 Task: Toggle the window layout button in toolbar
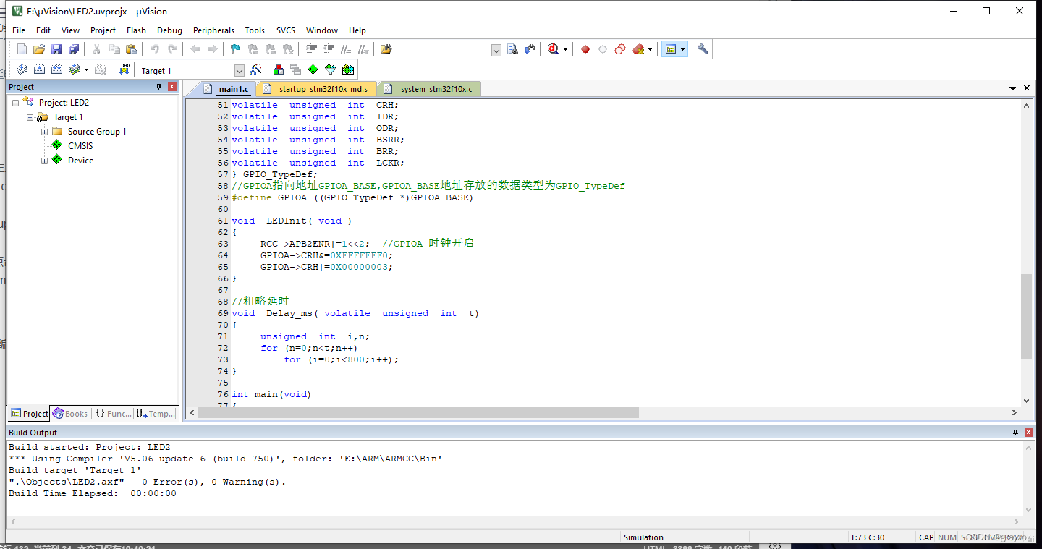pyautogui.click(x=671, y=49)
